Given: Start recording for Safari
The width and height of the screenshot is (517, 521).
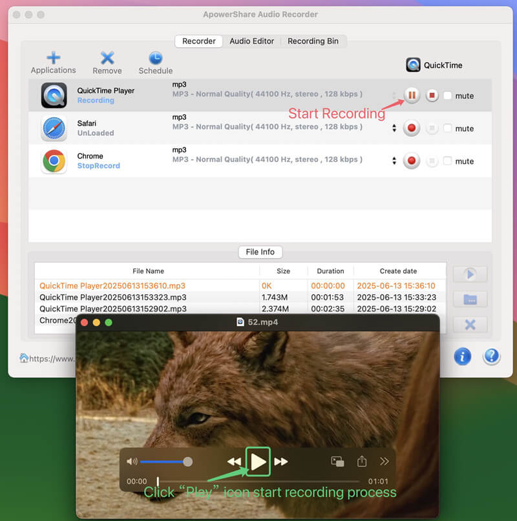Looking at the screenshot, I should [x=412, y=128].
